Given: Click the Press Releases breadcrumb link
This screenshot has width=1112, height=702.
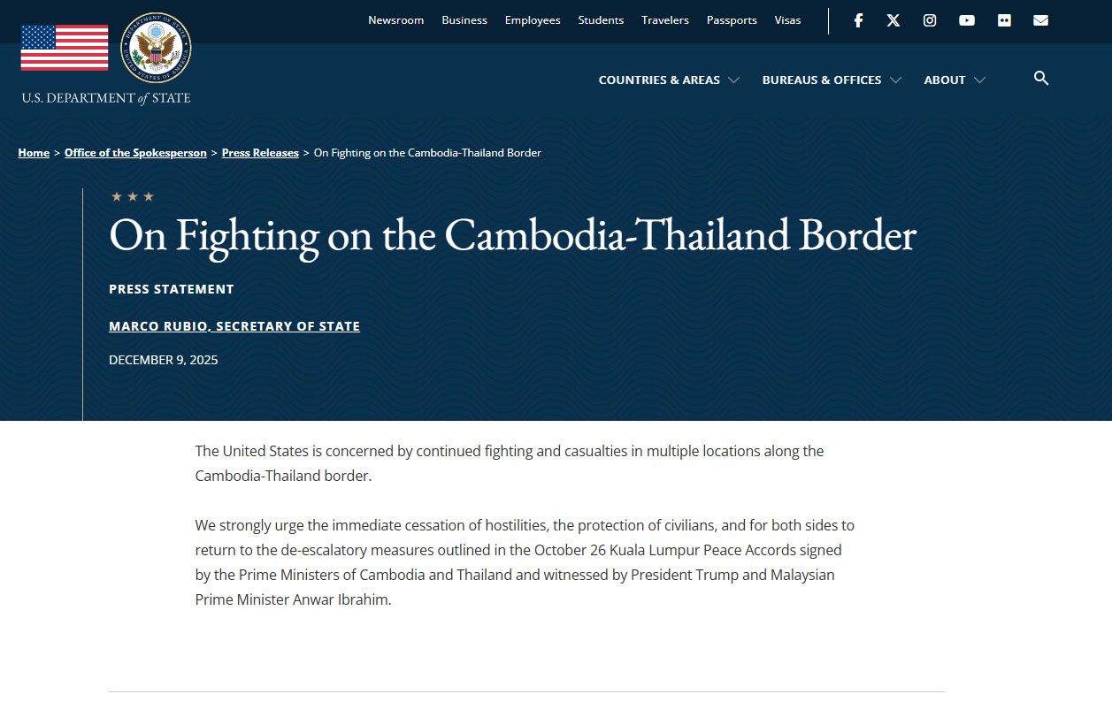Looking at the screenshot, I should [260, 153].
